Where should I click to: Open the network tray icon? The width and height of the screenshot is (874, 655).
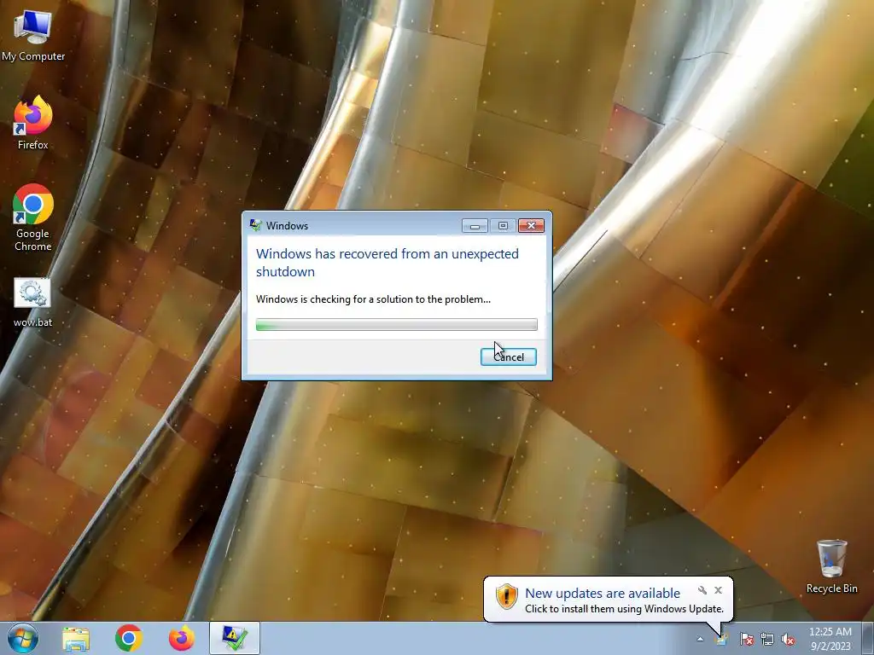[767, 640]
